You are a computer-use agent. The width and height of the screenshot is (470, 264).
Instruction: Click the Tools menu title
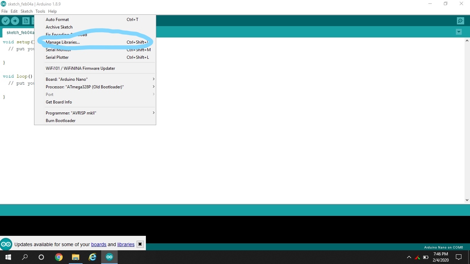(40, 11)
